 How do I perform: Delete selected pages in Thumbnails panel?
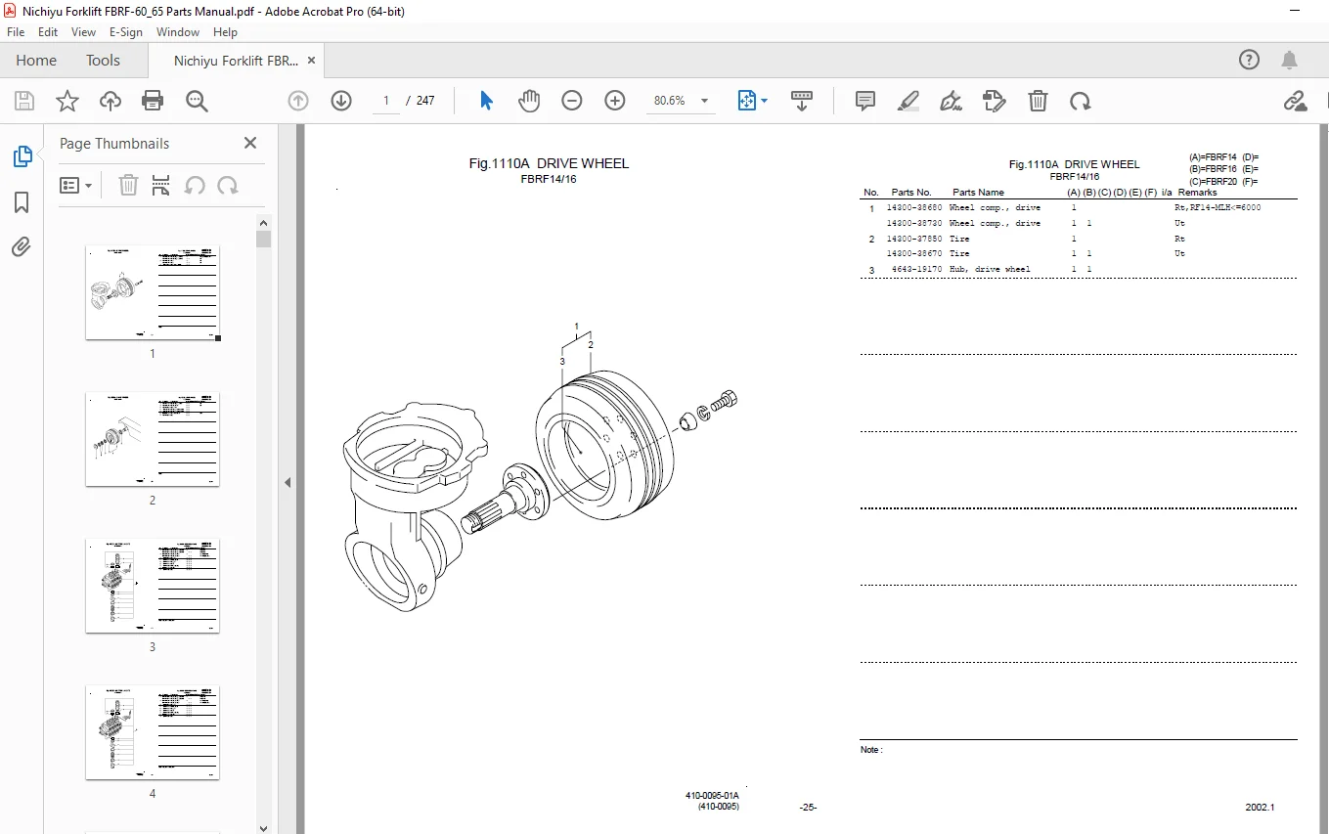128,185
